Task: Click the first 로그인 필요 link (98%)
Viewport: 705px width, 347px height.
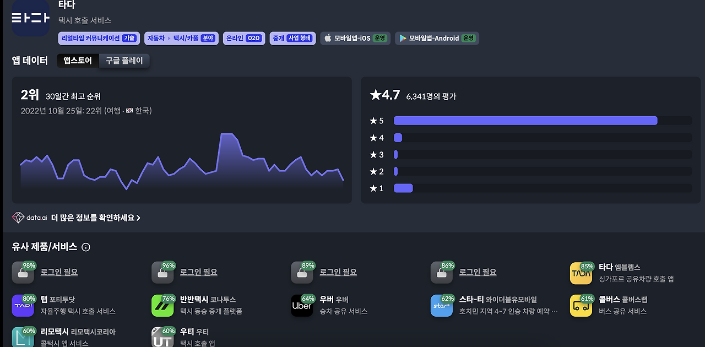Action: click(x=59, y=272)
